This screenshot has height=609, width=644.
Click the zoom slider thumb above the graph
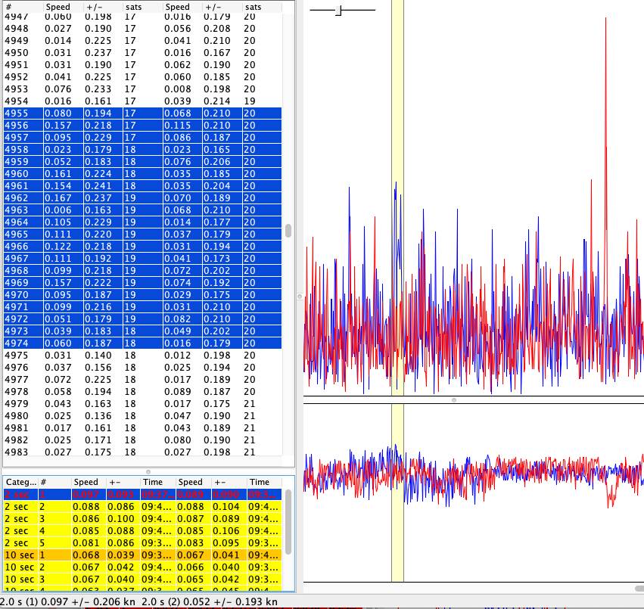pyautogui.click(x=340, y=10)
